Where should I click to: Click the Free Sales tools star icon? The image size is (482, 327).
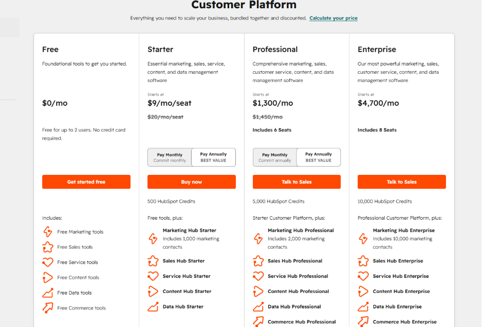tap(48, 247)
